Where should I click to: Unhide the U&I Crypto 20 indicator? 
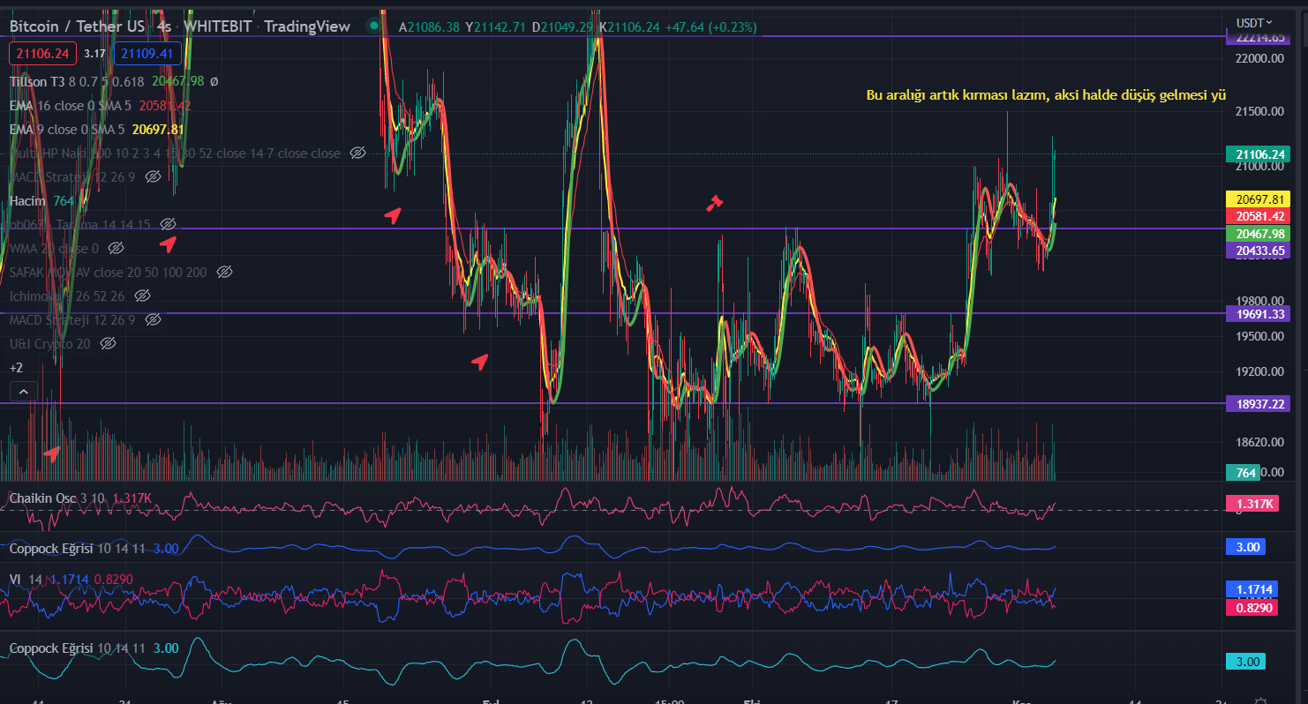click(109, 342)
